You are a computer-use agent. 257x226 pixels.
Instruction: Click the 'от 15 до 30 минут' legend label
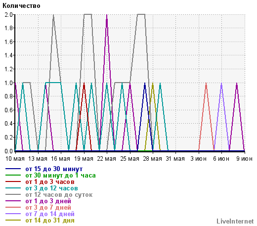(54, 169)
